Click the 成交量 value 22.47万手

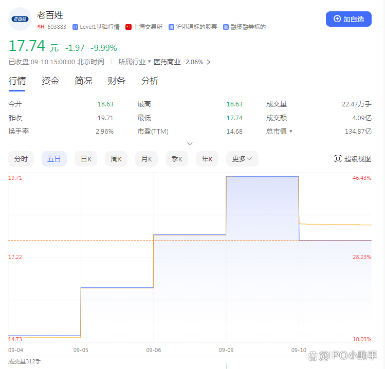coord(357,104)
